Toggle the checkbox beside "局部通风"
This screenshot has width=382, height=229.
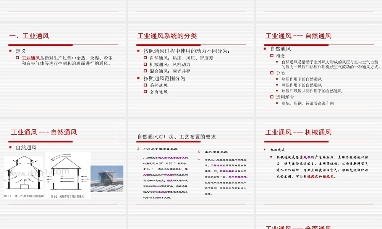point(145,85)
